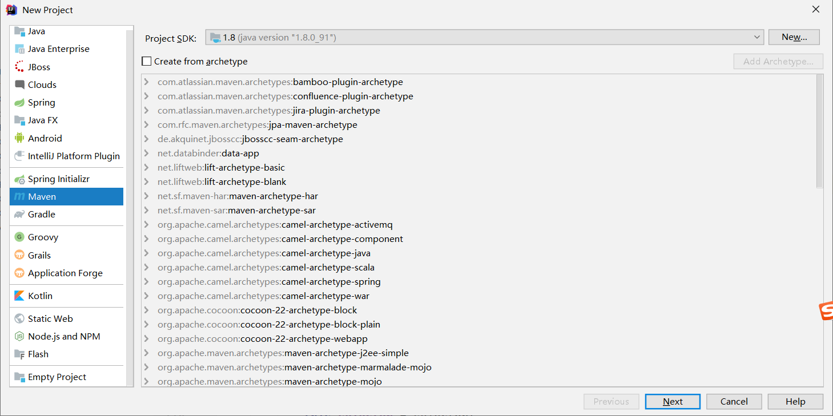Click the Empty Project folder icon
This screenshot has width=833, height=416.
click(20, 377)
